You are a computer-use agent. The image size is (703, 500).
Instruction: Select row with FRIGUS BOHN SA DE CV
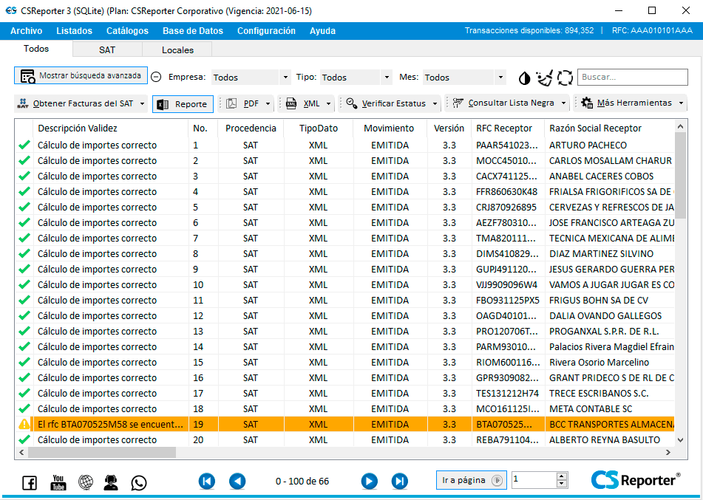[x=344, y=300]
